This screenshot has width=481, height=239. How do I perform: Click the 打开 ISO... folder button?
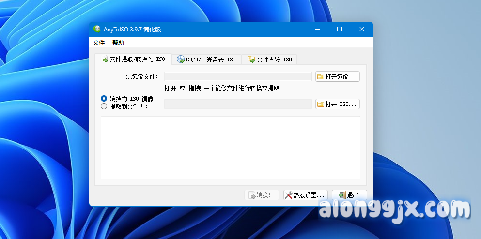tap(338, 104)
